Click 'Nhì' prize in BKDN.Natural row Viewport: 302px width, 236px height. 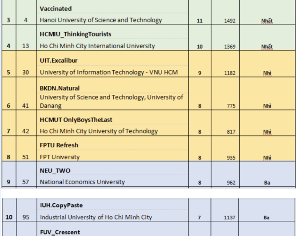pos(267,106)
